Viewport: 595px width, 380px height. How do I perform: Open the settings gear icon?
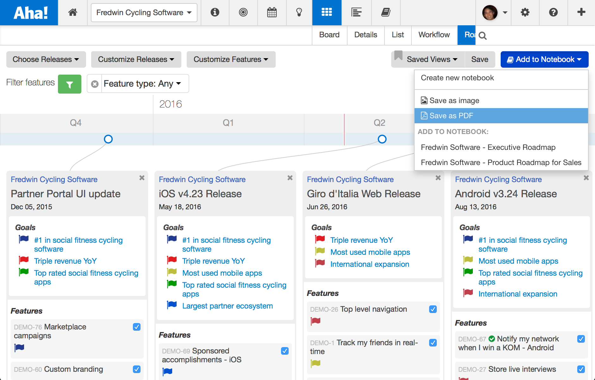pyautogui.click(x=525, y=12)
